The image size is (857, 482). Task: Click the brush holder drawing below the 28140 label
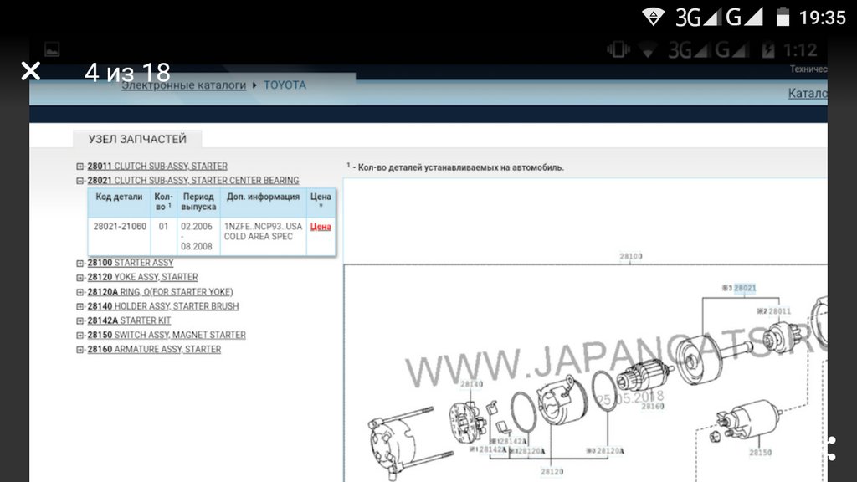tap(467, 422)
